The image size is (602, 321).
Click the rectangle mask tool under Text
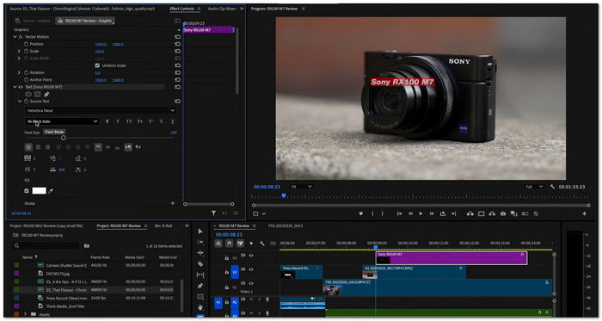(x=37, y=94)
